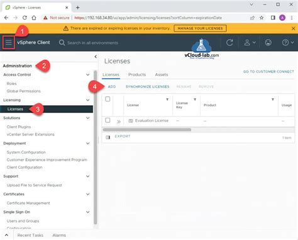Sort by the License column header
Image resolution: width=298 pixels, height=240 pixels.
point(133,105)
